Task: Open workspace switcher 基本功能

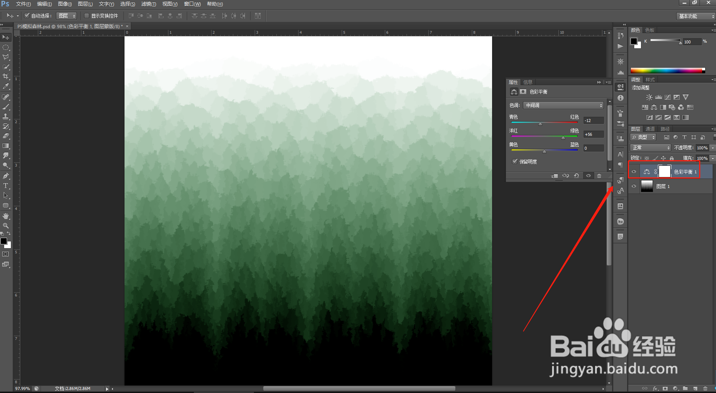Action: tap(696, 16)
